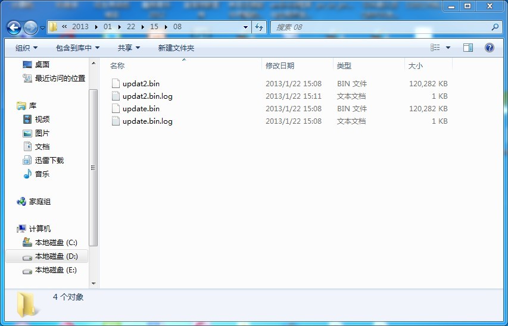Select the 22 breadcrumb segment

[x=131, y=27]
